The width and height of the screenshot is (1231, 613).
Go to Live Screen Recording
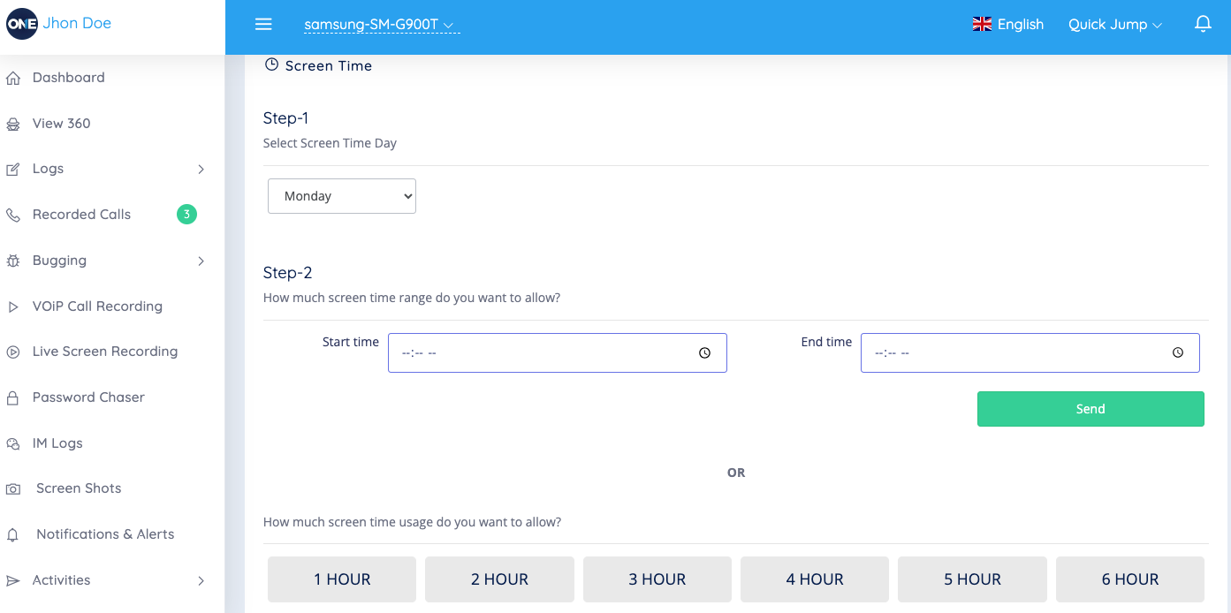(x=104, y=352)
